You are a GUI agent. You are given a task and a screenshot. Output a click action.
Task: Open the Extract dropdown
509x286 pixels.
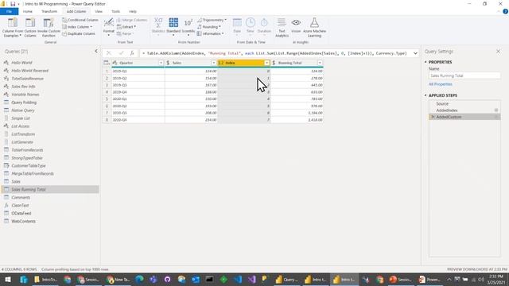pyautogui.click(x=126, y=26)
